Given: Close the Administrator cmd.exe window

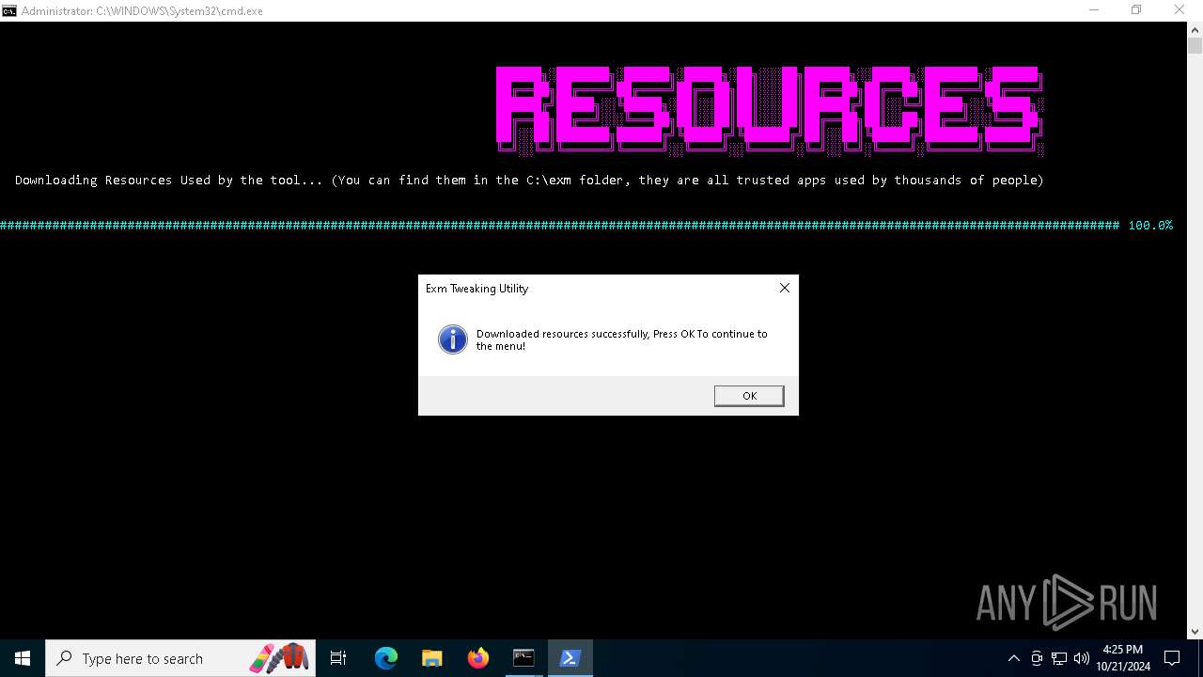Looking at the screenshot, I should click(x=1180, y=10).
